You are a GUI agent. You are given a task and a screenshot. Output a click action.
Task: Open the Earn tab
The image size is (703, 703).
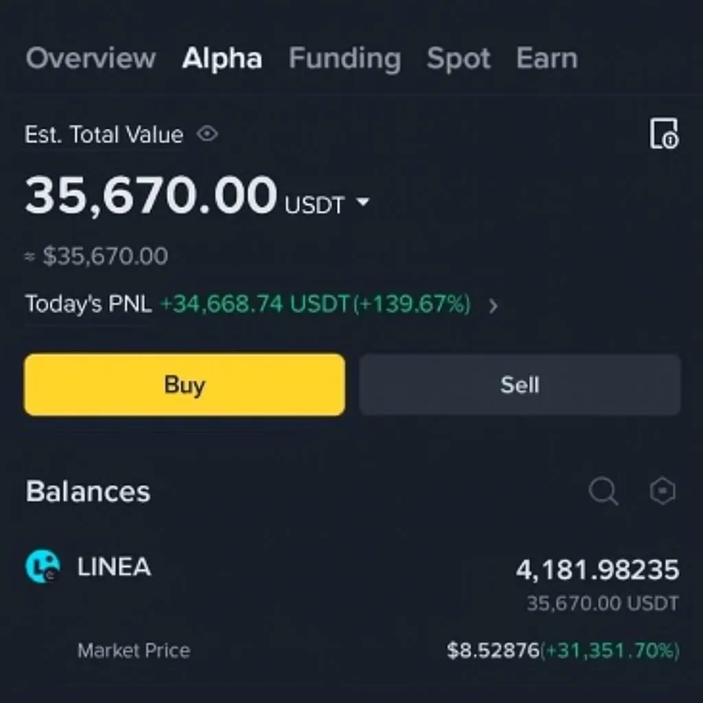pyautogui.click(x=547, y=58)
